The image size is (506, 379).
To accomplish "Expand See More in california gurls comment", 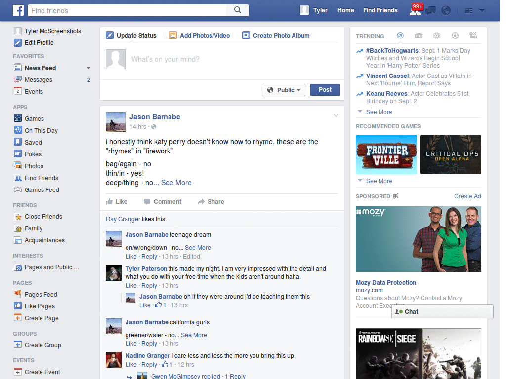I will tap(194, 335).
